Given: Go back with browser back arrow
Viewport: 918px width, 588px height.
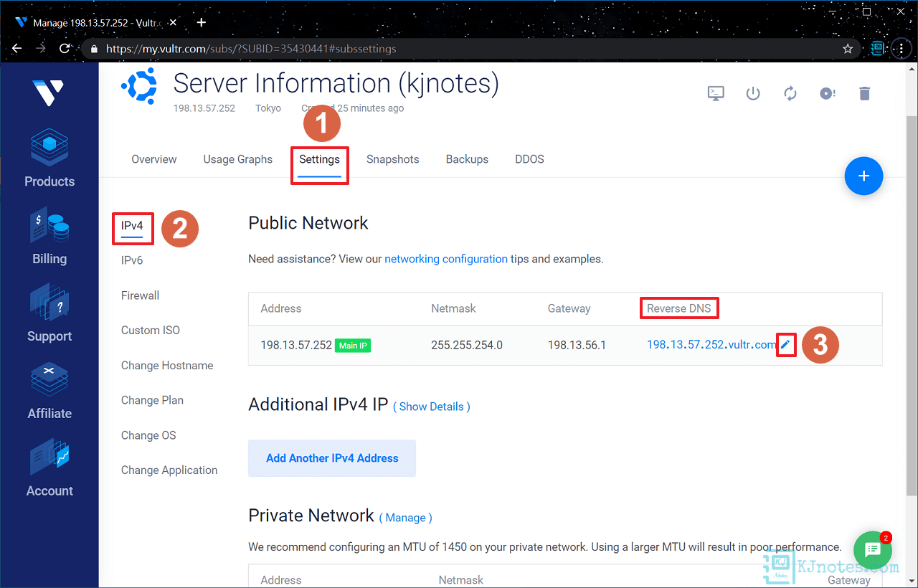Looking at the screenshot, I should pyautogui.click(x=16, y=49).
